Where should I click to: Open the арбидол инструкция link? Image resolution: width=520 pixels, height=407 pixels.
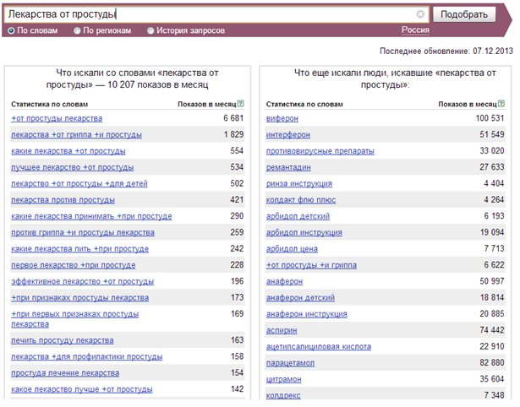click(304, 232)
